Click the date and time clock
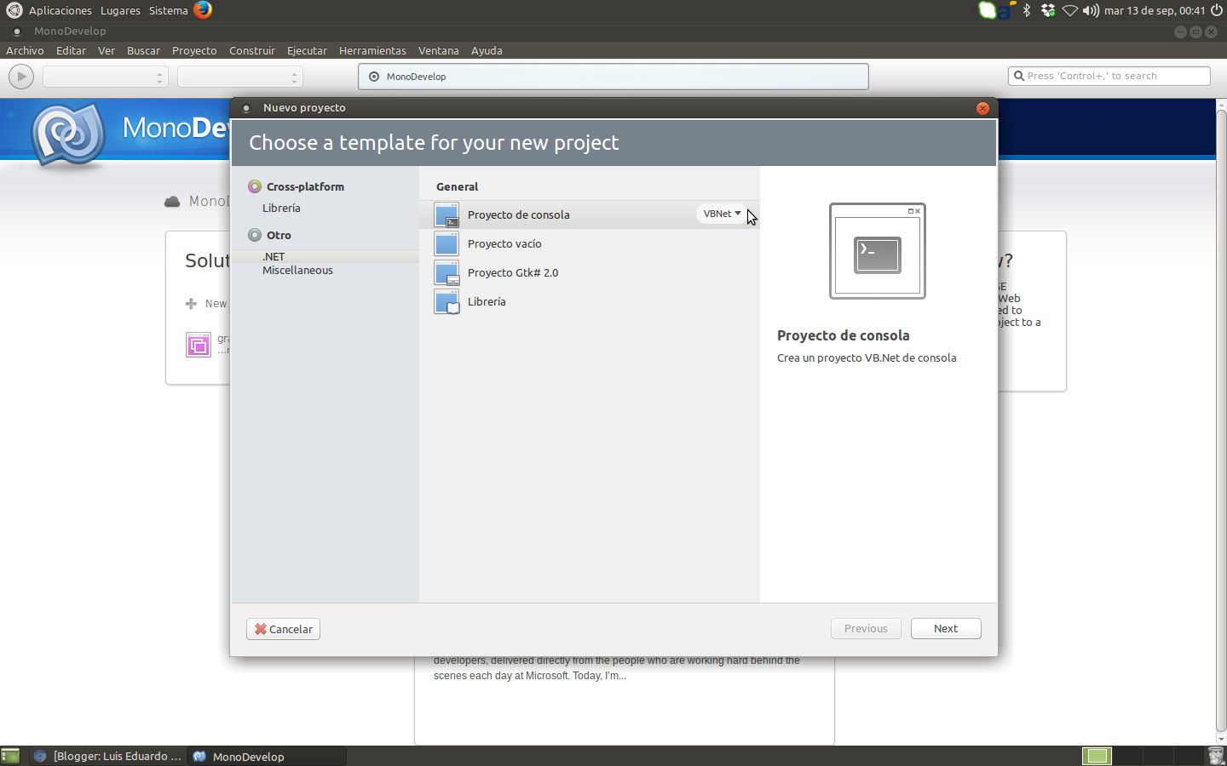This screenshot has width=1227, height=766. point(1155,10)
